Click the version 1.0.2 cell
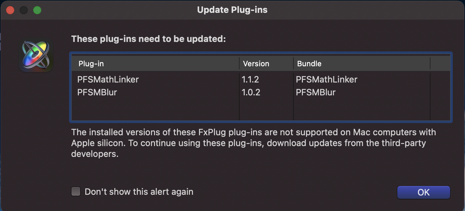 coord(251,92)
